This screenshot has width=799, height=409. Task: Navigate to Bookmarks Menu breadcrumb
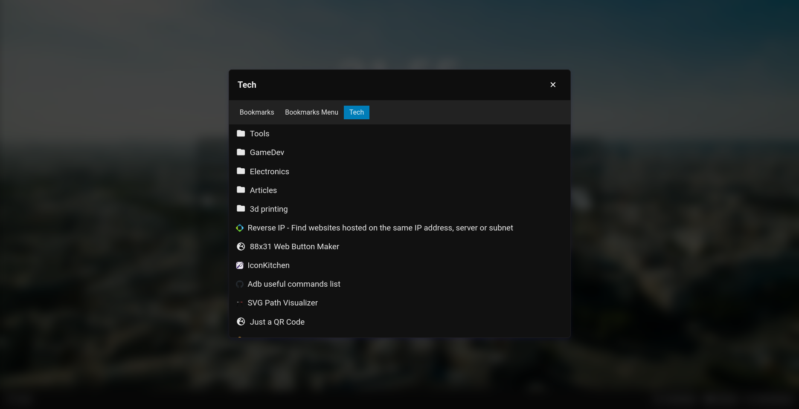tap(311, 112)
